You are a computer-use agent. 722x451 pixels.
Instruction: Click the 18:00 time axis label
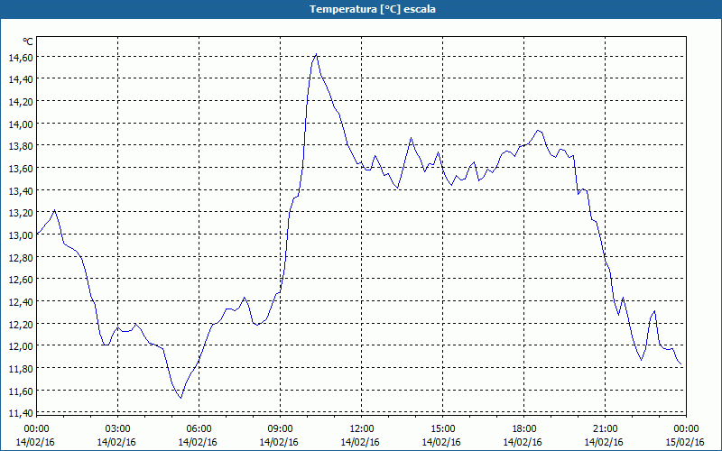pos(524,429)
